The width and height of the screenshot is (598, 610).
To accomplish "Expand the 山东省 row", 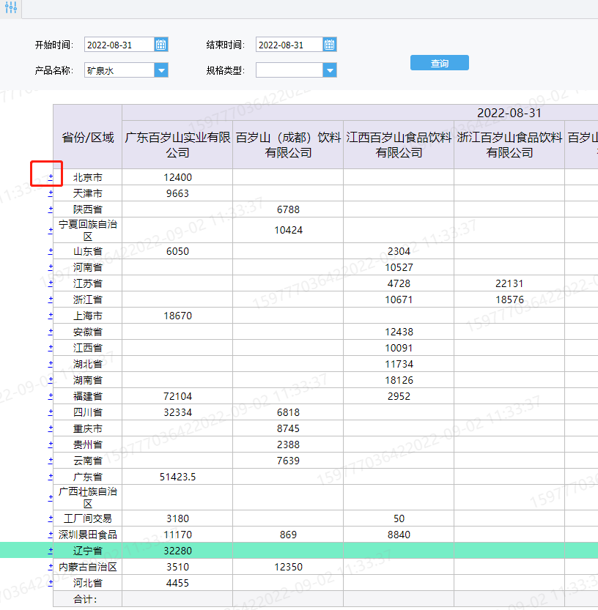I will click(x=51, y=251).
